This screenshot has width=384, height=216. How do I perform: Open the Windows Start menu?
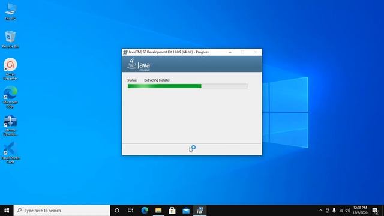click(x=7, y=211)
